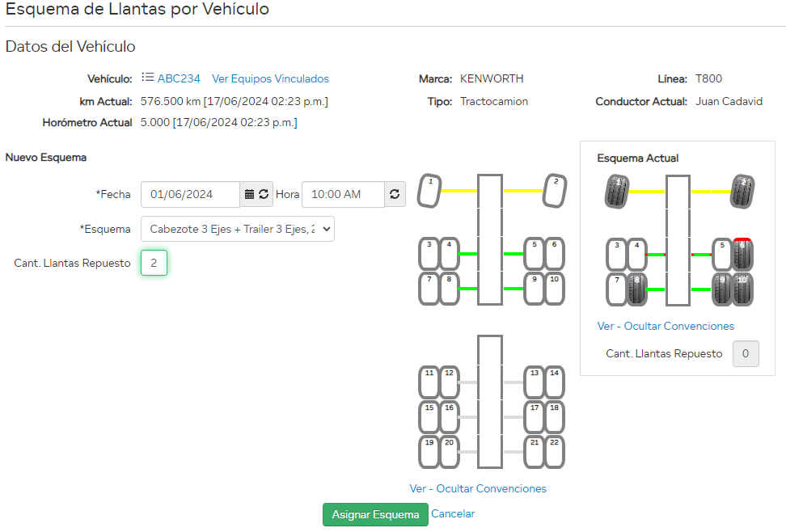Image resolution: width=786 pixels, height=532 pixels.
Task: Toggle conventions in the Esquema Actual panel
Action: coord(666,326)
